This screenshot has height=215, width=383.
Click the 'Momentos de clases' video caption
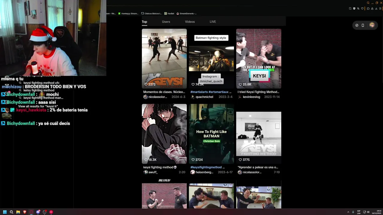[164, 92]
